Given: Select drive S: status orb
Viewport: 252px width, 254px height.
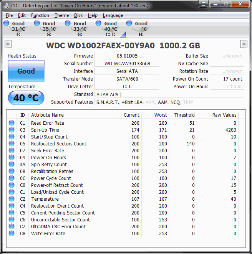Looking at the screenshot, I should [37, 23].
